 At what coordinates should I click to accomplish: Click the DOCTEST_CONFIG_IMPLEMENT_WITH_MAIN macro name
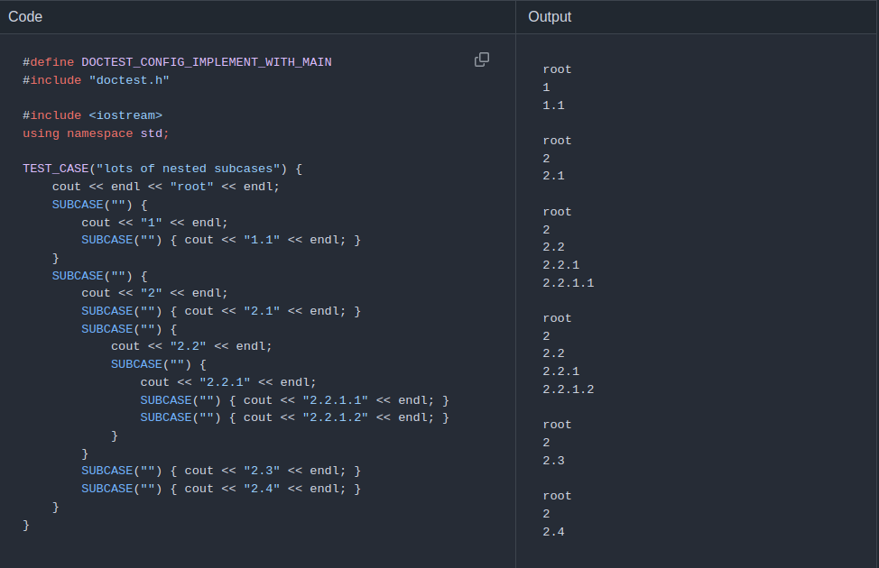[x=206, y=62]
